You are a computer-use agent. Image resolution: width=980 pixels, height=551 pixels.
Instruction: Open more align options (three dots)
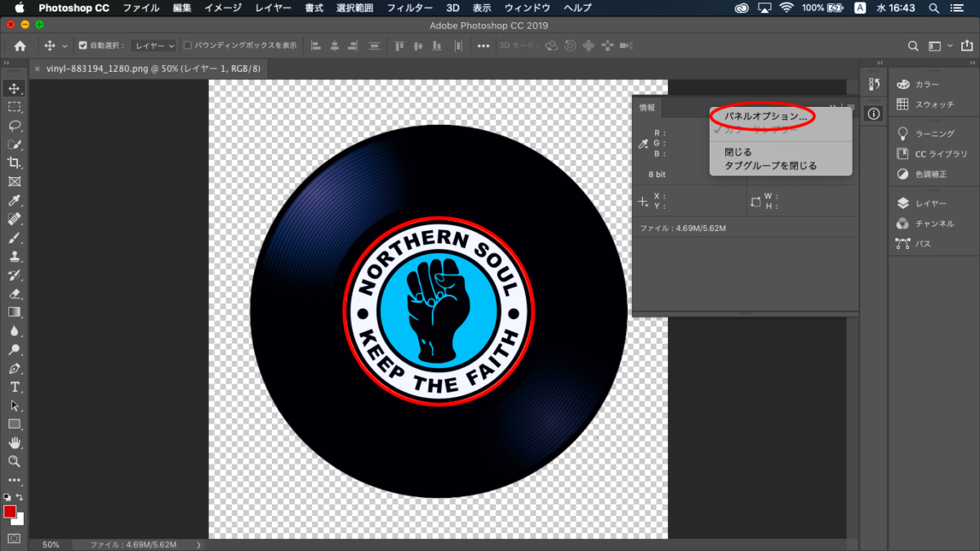[483, 46]
